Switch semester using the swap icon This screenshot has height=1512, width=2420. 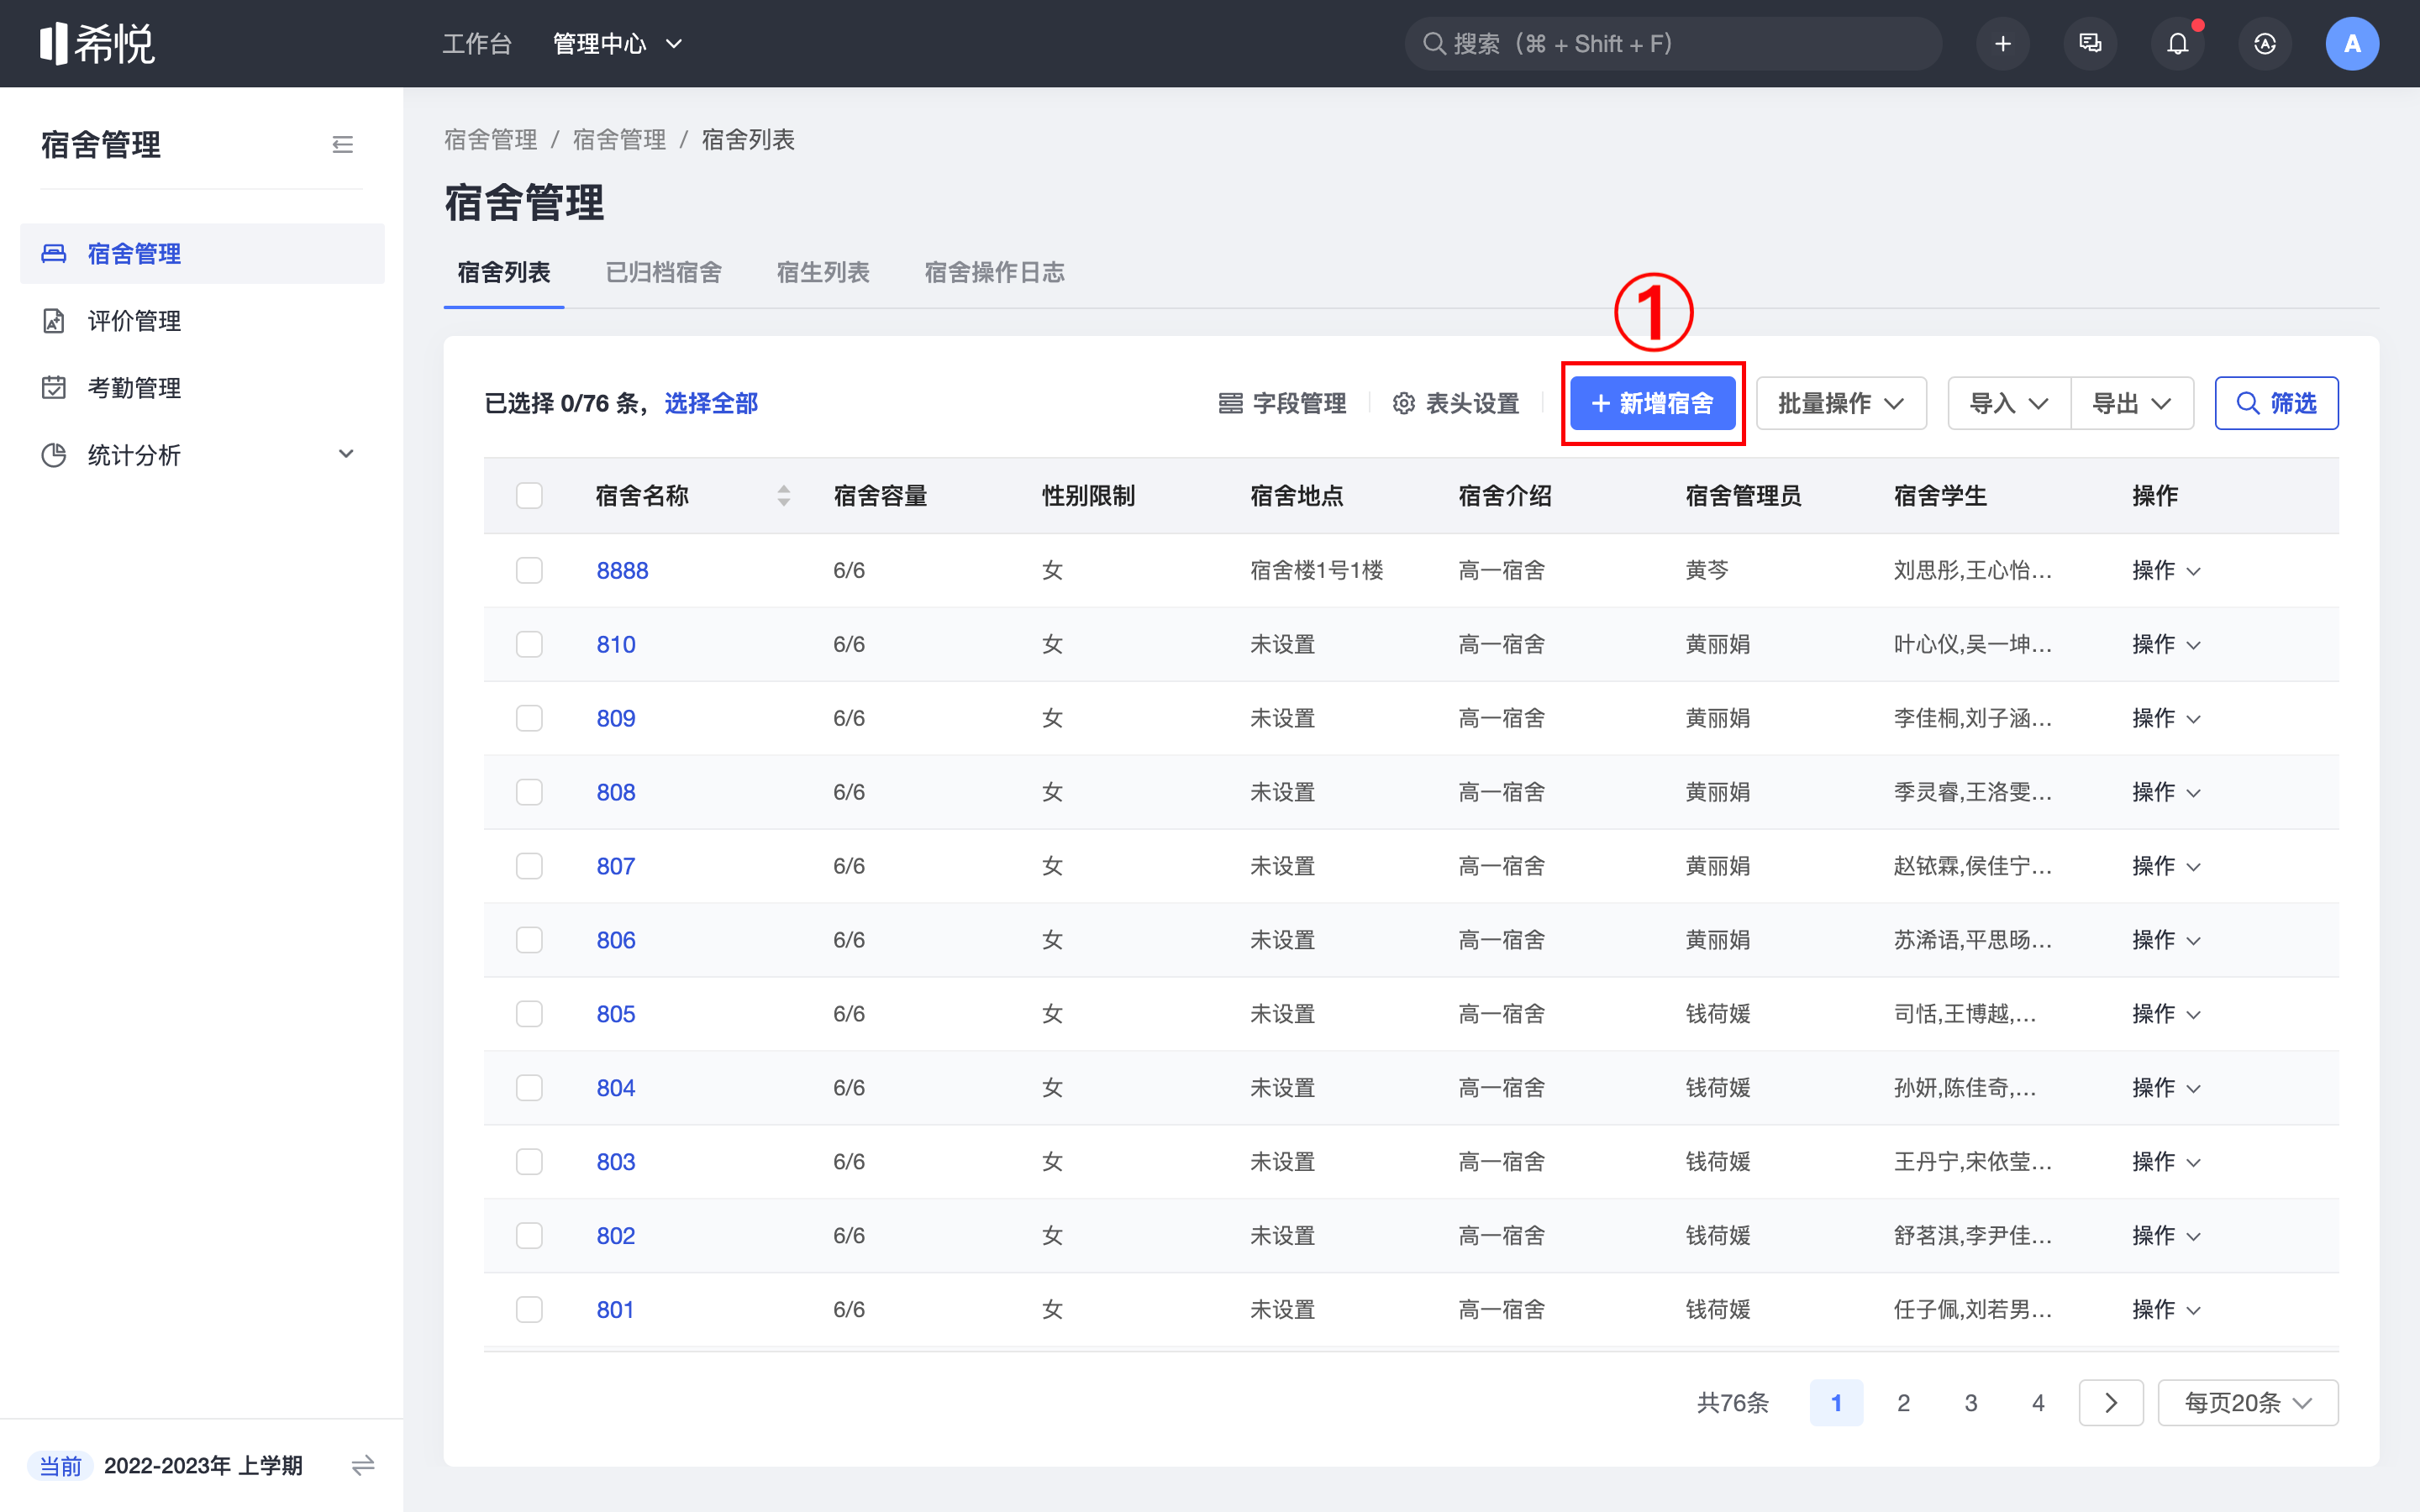[x=363, y=1466]
